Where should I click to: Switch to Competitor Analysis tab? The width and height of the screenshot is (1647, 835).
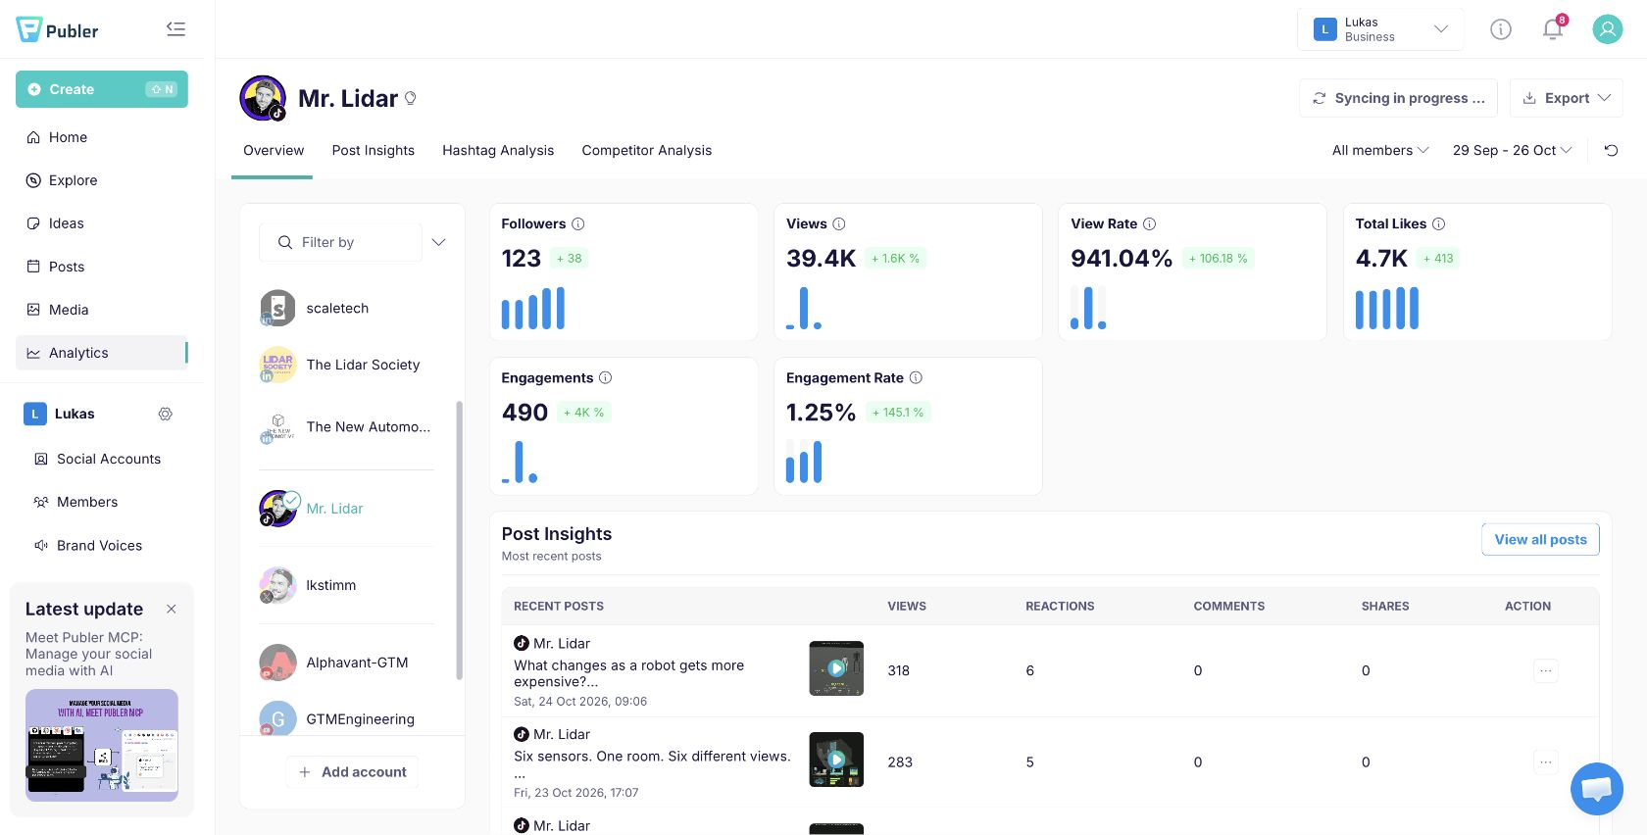coord(647,150)
